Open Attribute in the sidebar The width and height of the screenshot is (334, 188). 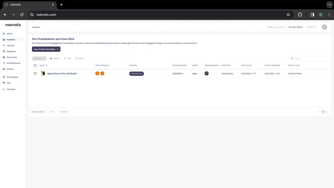coord(10,46)
